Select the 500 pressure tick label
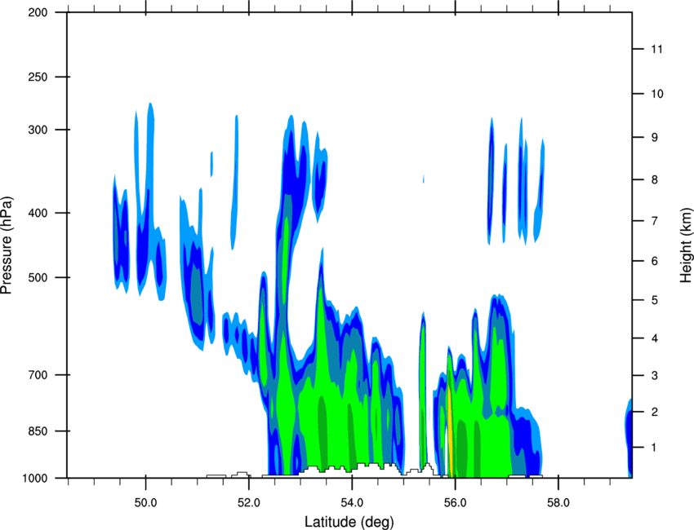This screenshot has width=694, height=530. click(38, 277)
